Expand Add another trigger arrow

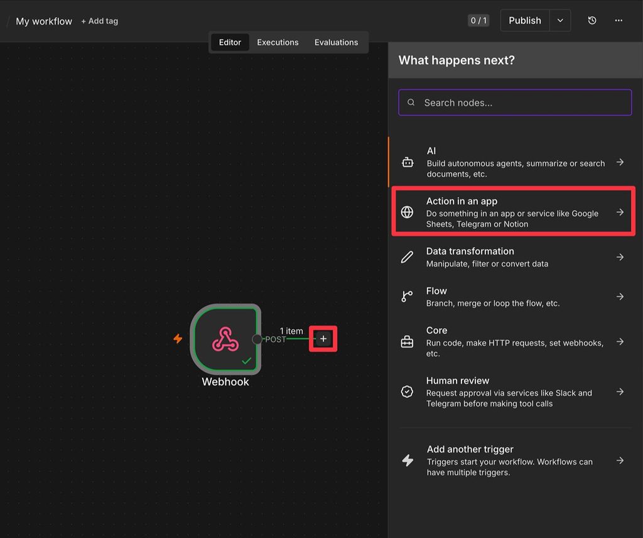tap(620, 461)
